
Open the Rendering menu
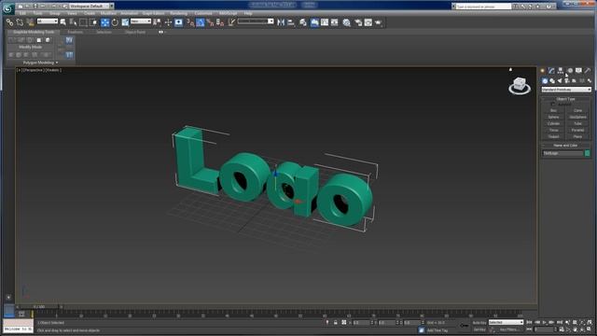point(178,13)
